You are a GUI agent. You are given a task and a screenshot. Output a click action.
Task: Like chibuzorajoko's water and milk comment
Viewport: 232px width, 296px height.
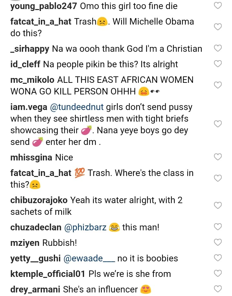(x=218, y=205)
